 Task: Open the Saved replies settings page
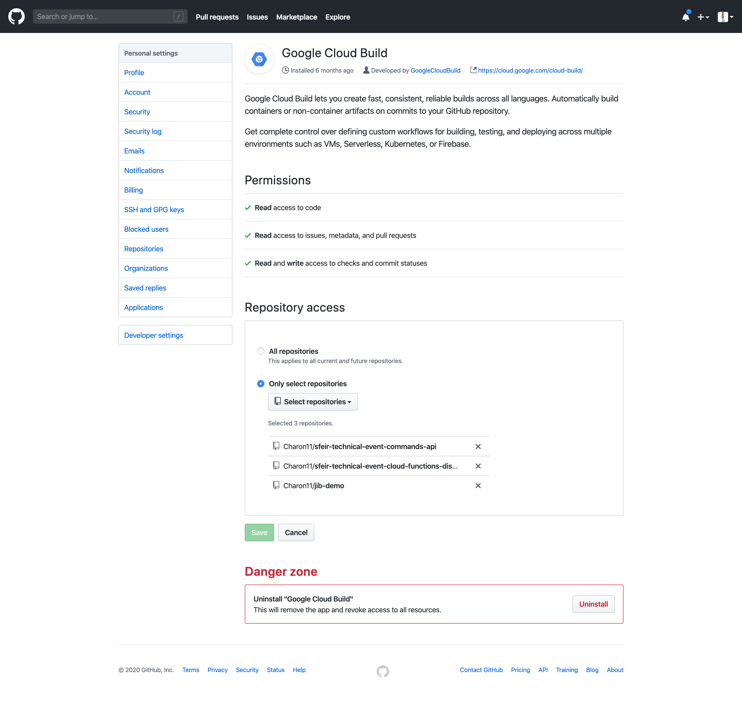click(x=175, y=287)
